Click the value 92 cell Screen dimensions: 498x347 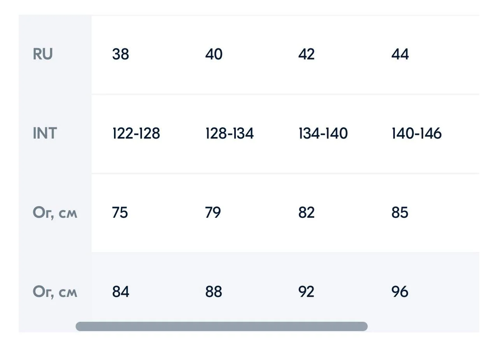coord(306,292)
